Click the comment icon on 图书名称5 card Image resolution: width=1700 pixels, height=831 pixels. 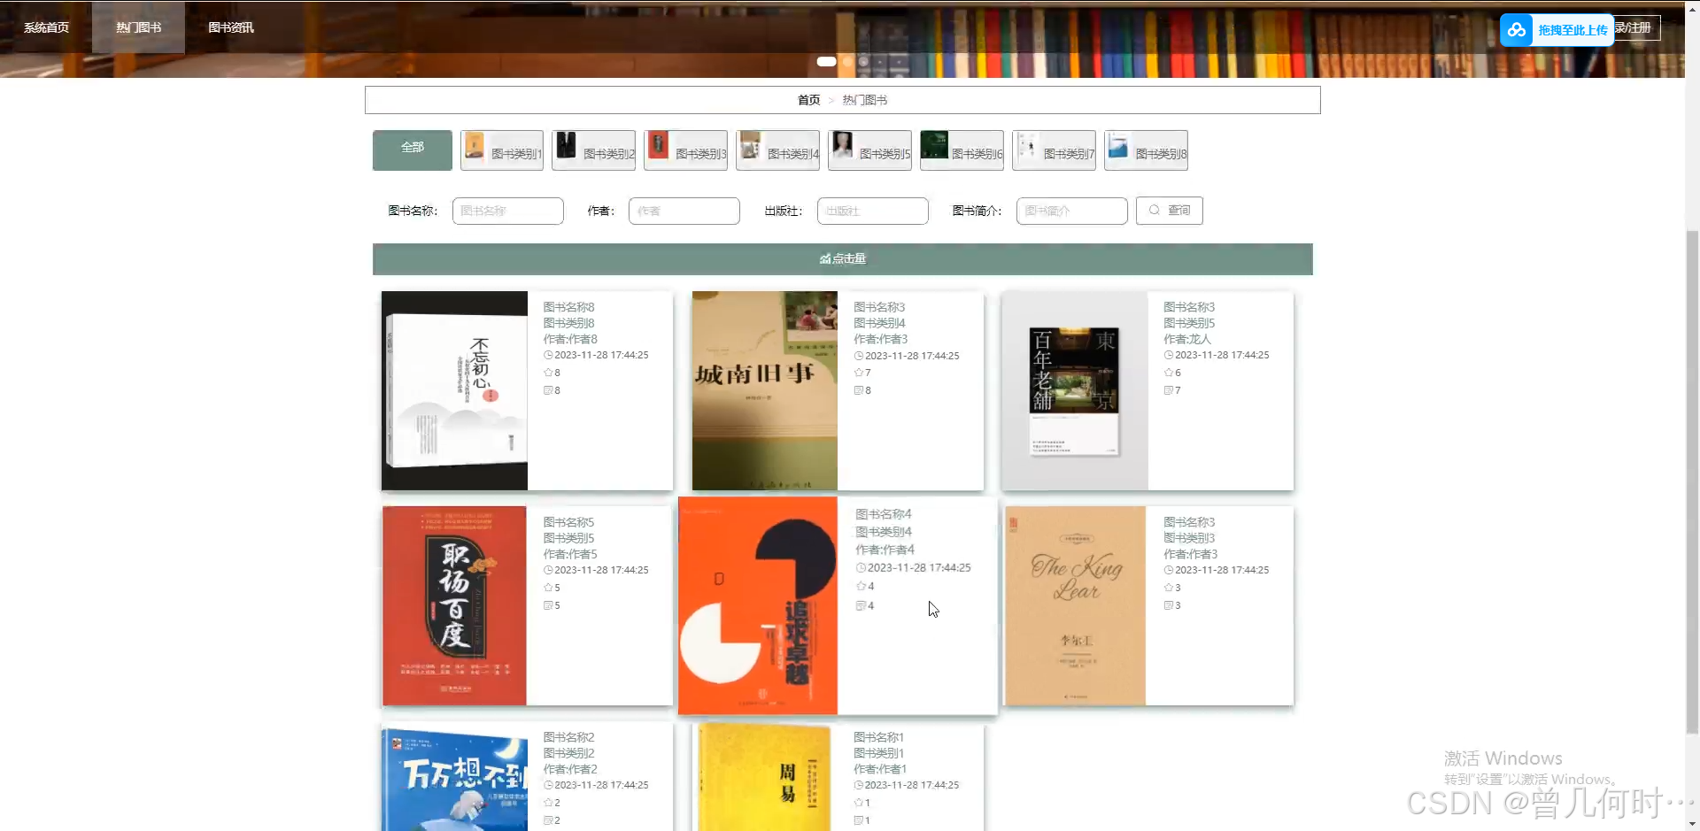click(548, 605)
